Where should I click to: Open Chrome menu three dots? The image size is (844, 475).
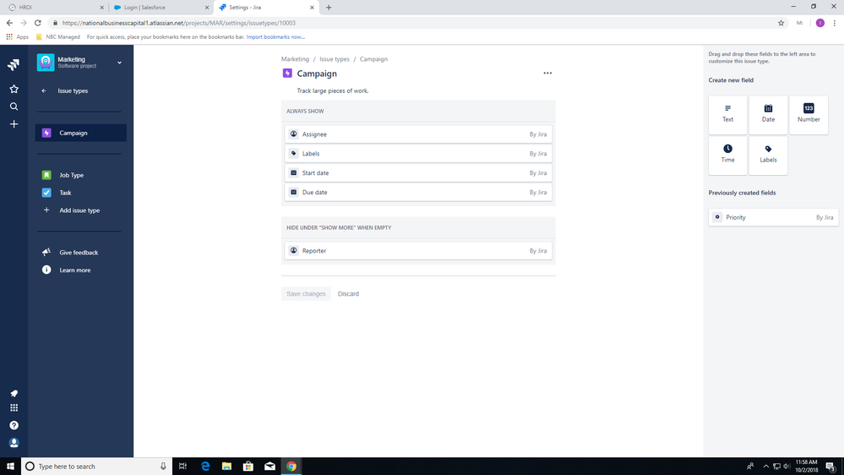[835, 23]
